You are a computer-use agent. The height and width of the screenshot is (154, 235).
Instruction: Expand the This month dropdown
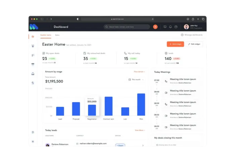(x=136, y=80)
